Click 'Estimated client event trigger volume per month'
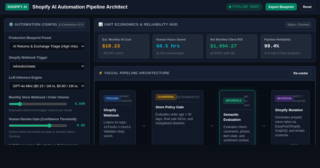 click(x=40, y=110)
